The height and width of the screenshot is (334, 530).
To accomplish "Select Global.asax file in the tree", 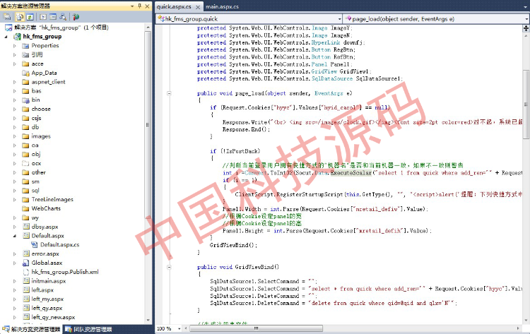I will 47,263.
